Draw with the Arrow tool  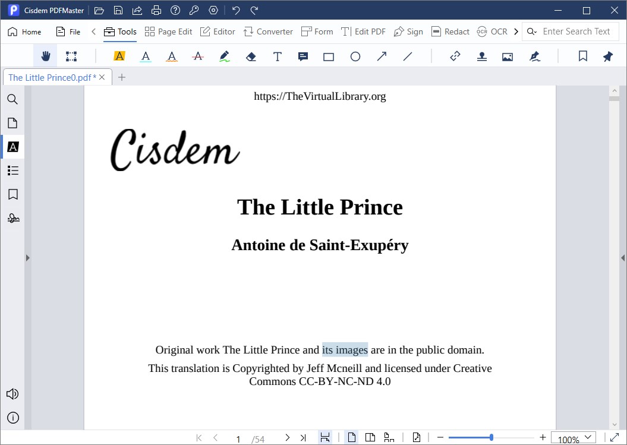382,56
